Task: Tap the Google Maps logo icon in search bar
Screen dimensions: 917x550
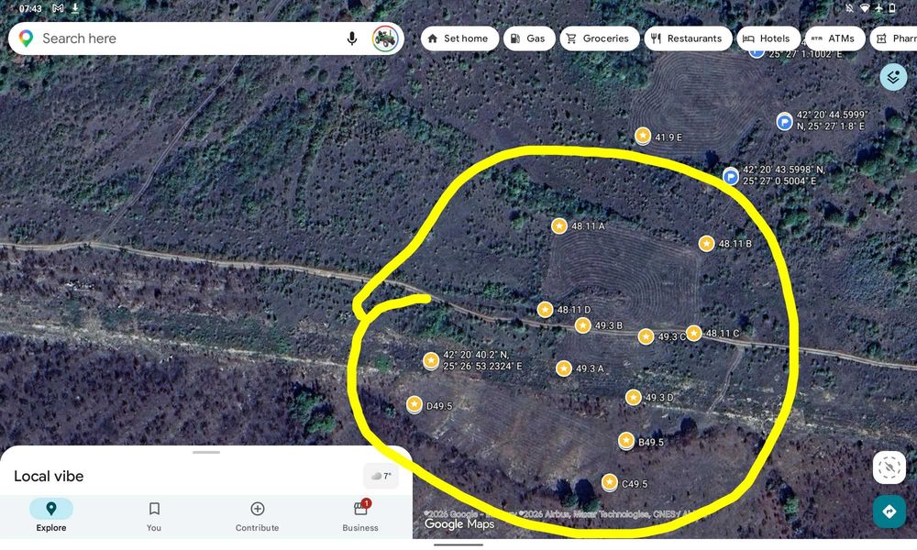Action: [26, 38]
